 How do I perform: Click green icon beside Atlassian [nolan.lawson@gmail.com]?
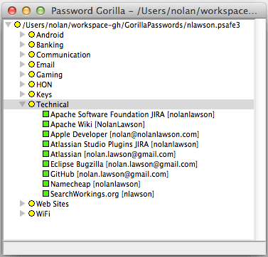pos(45,154)
